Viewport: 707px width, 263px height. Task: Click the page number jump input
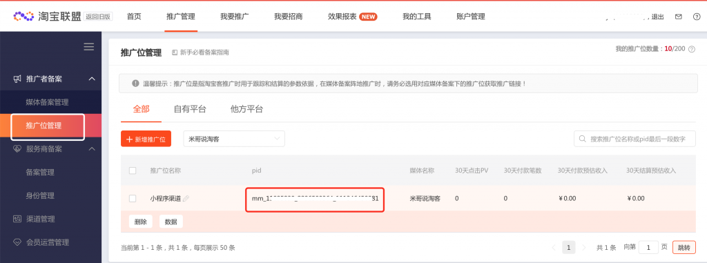tap(649, 248)
